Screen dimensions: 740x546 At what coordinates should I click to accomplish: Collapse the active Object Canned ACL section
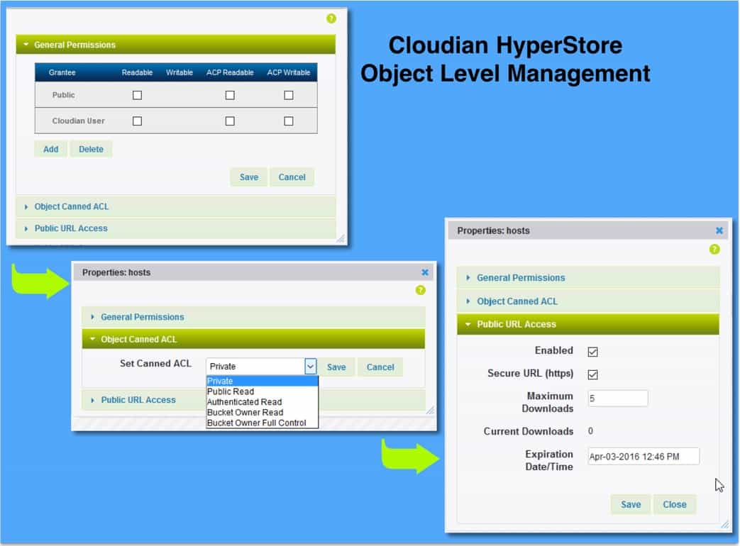253,339
